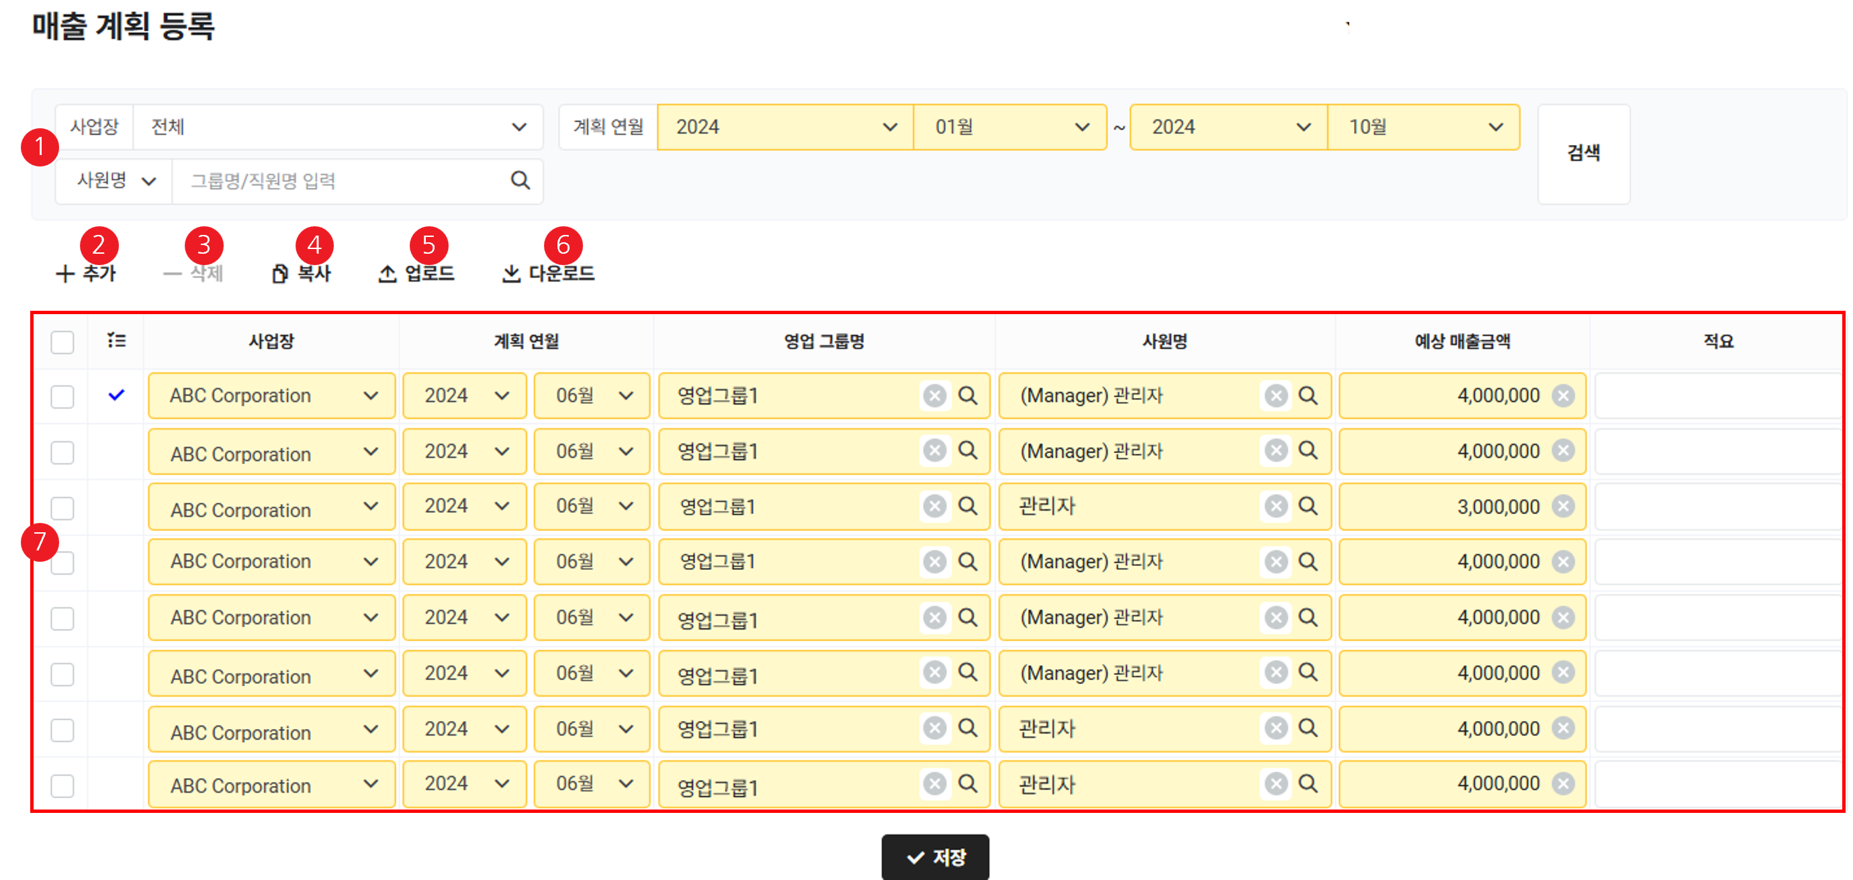
Task: Clear 영업그룹1 in the first row
Action: tap(934, 395)
